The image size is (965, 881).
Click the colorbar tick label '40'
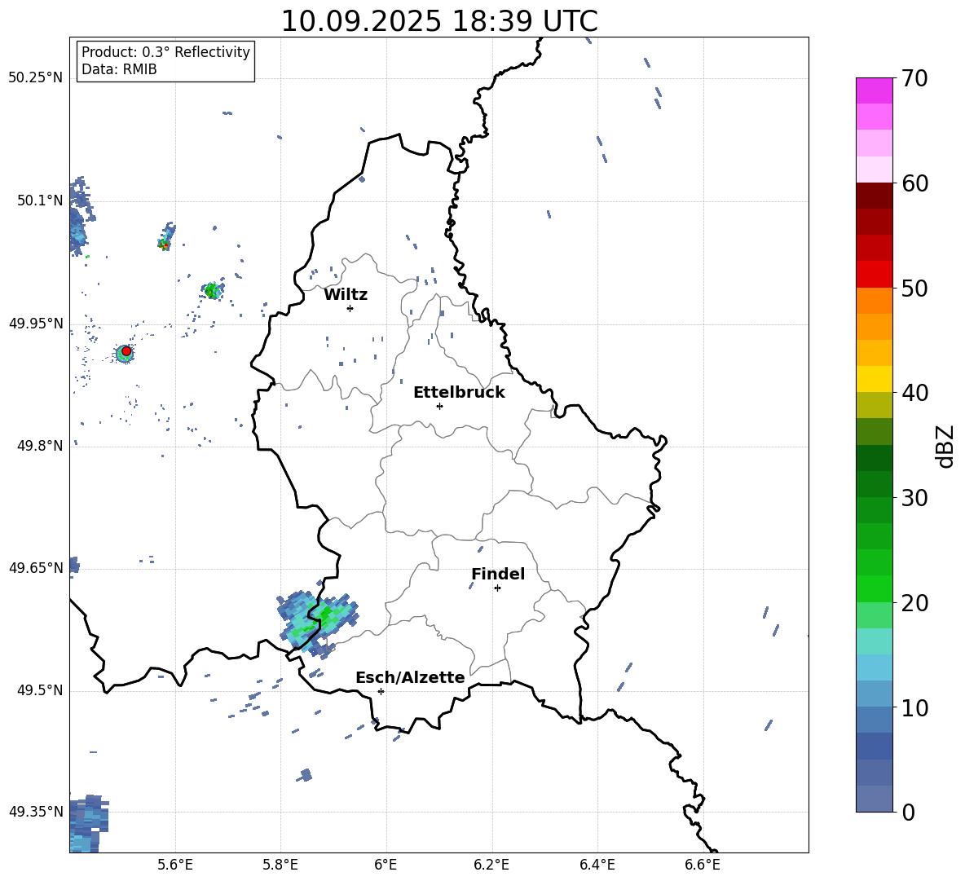[x=914, y=393]
